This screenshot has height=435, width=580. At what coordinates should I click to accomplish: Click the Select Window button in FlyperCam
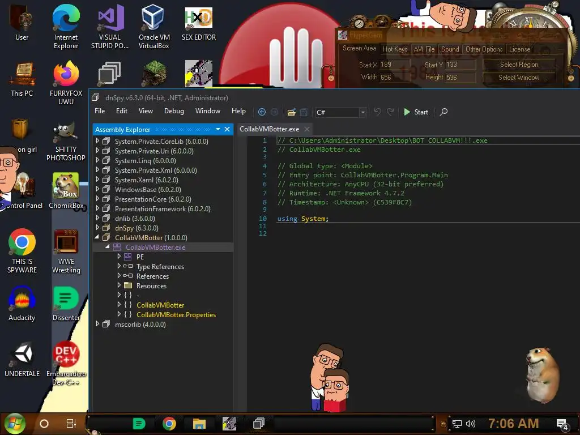(x=519, y=77)
